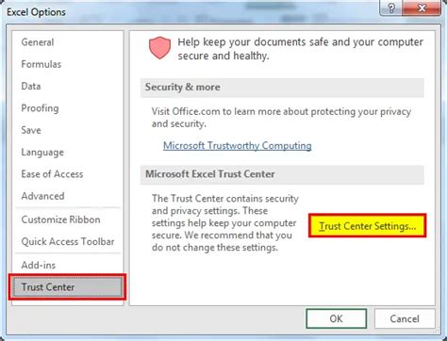Confirm the dialog with OK
Screen dimensions: 447x341
pyautogui.click(x=336, y=318)
